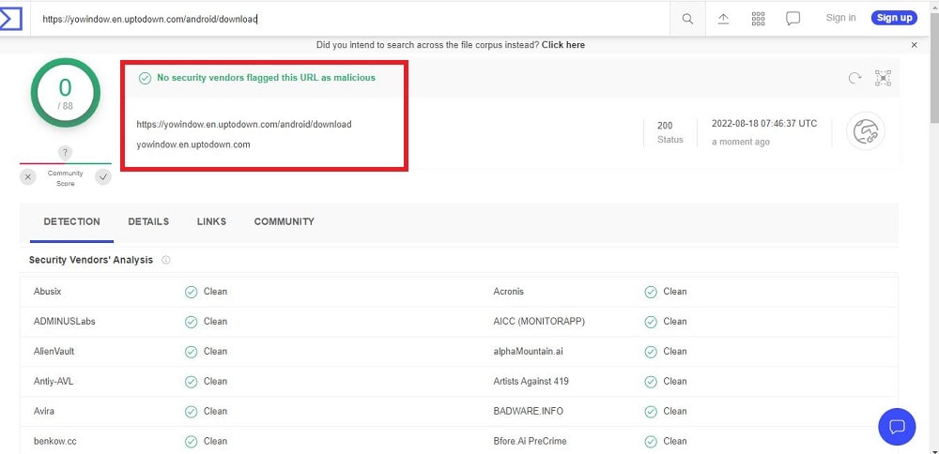The width and height of the screenshot is (939, 454).
Task: Click the Clean check icon for ADMINUSLabs
Action: click(x=191, y=322)
